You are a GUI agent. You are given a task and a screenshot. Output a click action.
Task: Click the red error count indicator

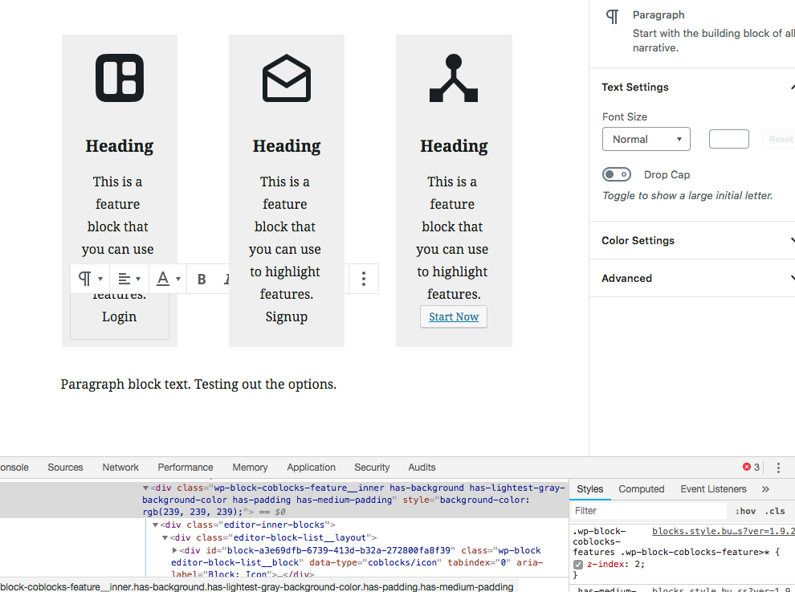[x=751, y=467]
